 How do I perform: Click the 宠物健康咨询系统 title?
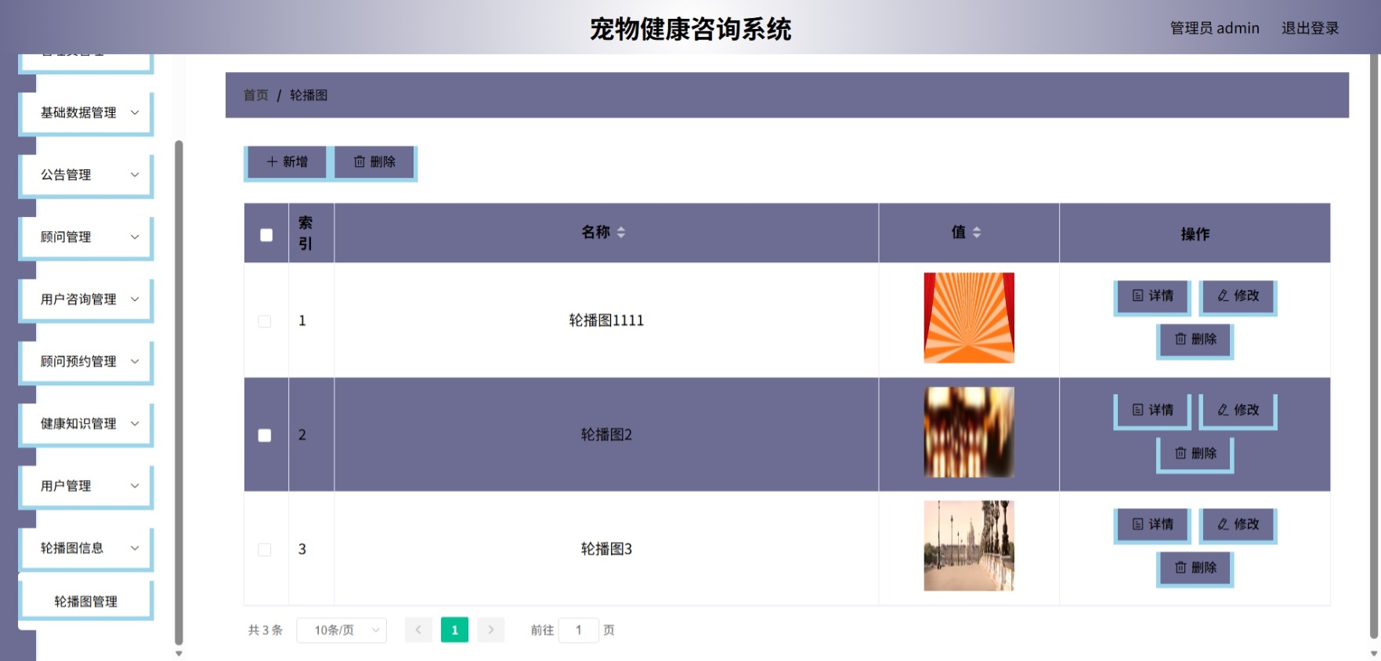tap(690, 29)
